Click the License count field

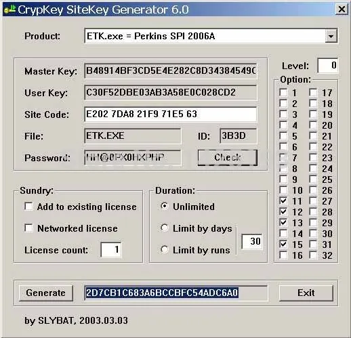(111, 249)
